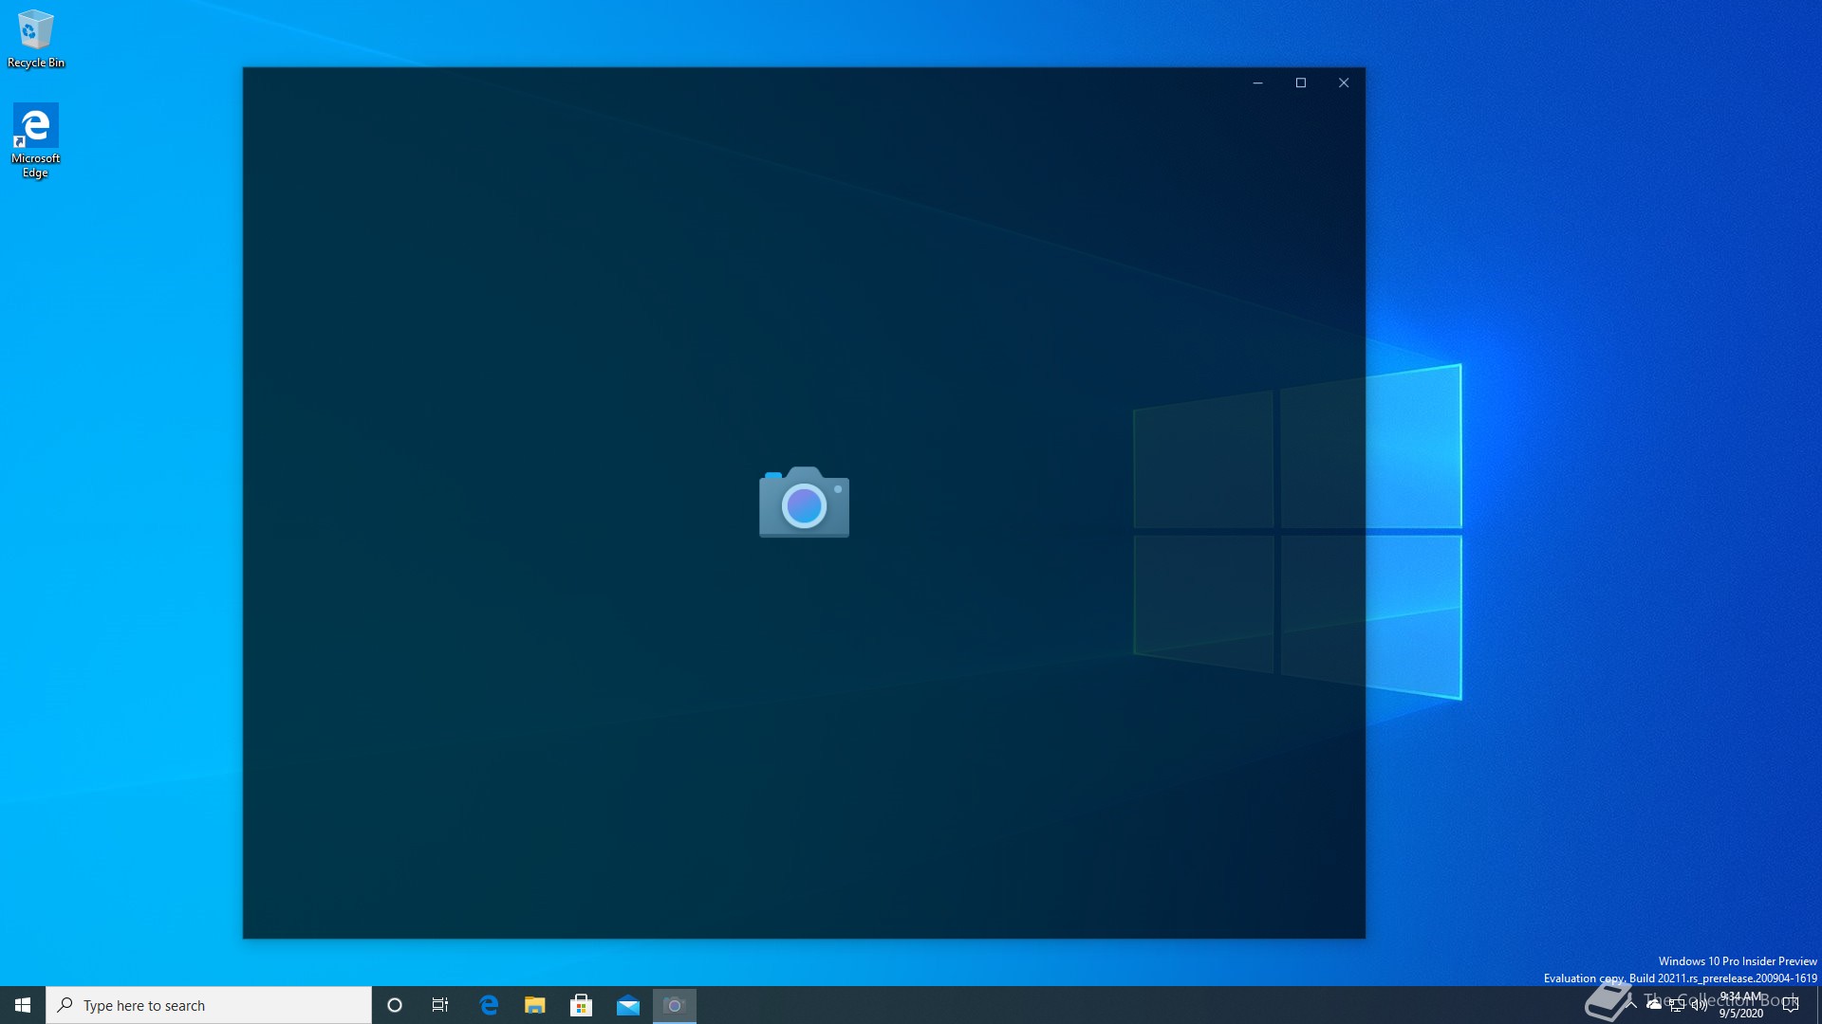Viewport: 1822px width, 1024px height.
Task: Click the 'Type here to search' box
Action: pyautogui.click(x=209, y=1005)
